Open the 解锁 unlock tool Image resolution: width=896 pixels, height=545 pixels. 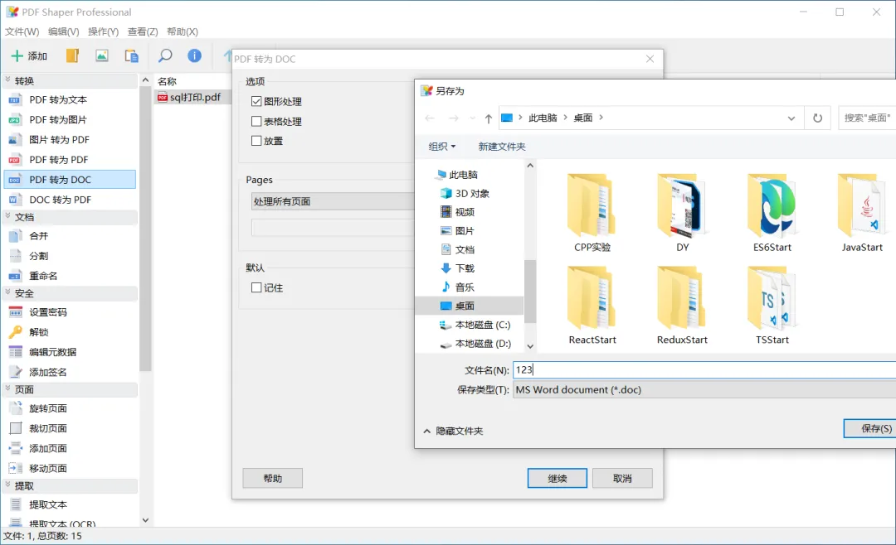pos(71,332)
